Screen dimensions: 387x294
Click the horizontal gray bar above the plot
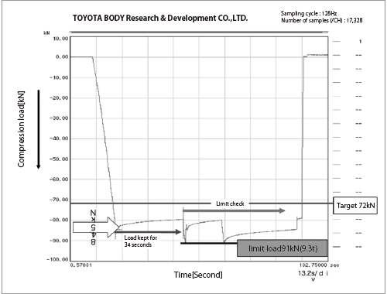coord(199,32)
